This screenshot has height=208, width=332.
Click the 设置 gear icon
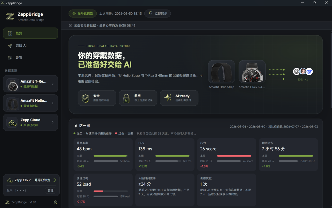(10, 58)
